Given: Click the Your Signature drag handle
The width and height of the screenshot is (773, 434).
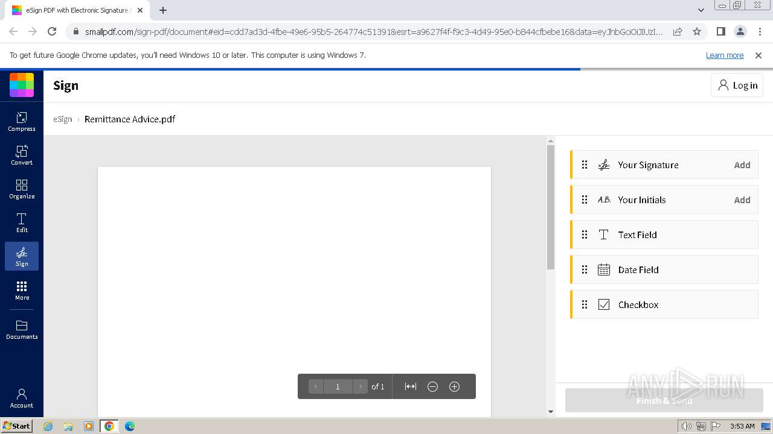Looking at the screenshot, I should coord(585,165).
